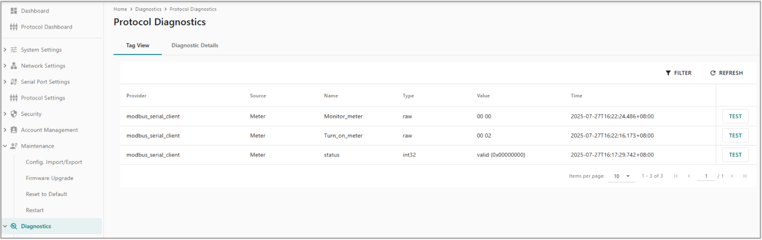Collapse the Maintenance section chevron
The height and width of the screenshot is (240, 762).
pos(5,146)
